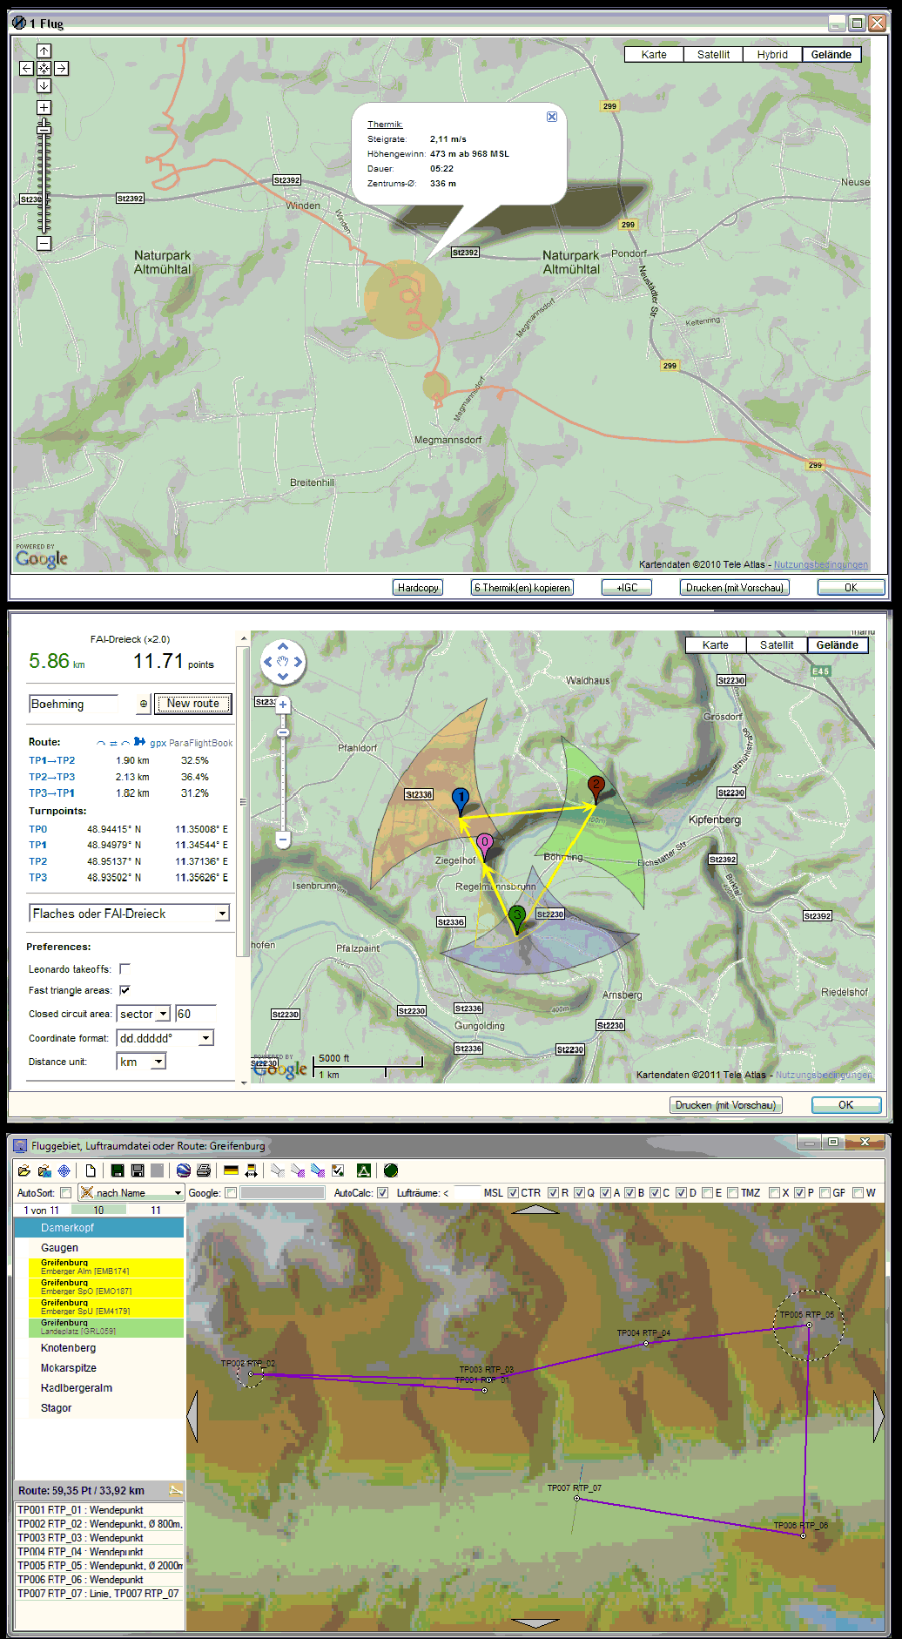Click the blank new-document icon in Greifenburg toolbar
The width and height of the screenshot is (902, 1639).
coord(91,1170)
